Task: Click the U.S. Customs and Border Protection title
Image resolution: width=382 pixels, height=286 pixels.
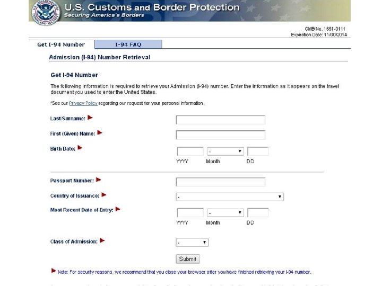Action: click(x=152, y=7)
